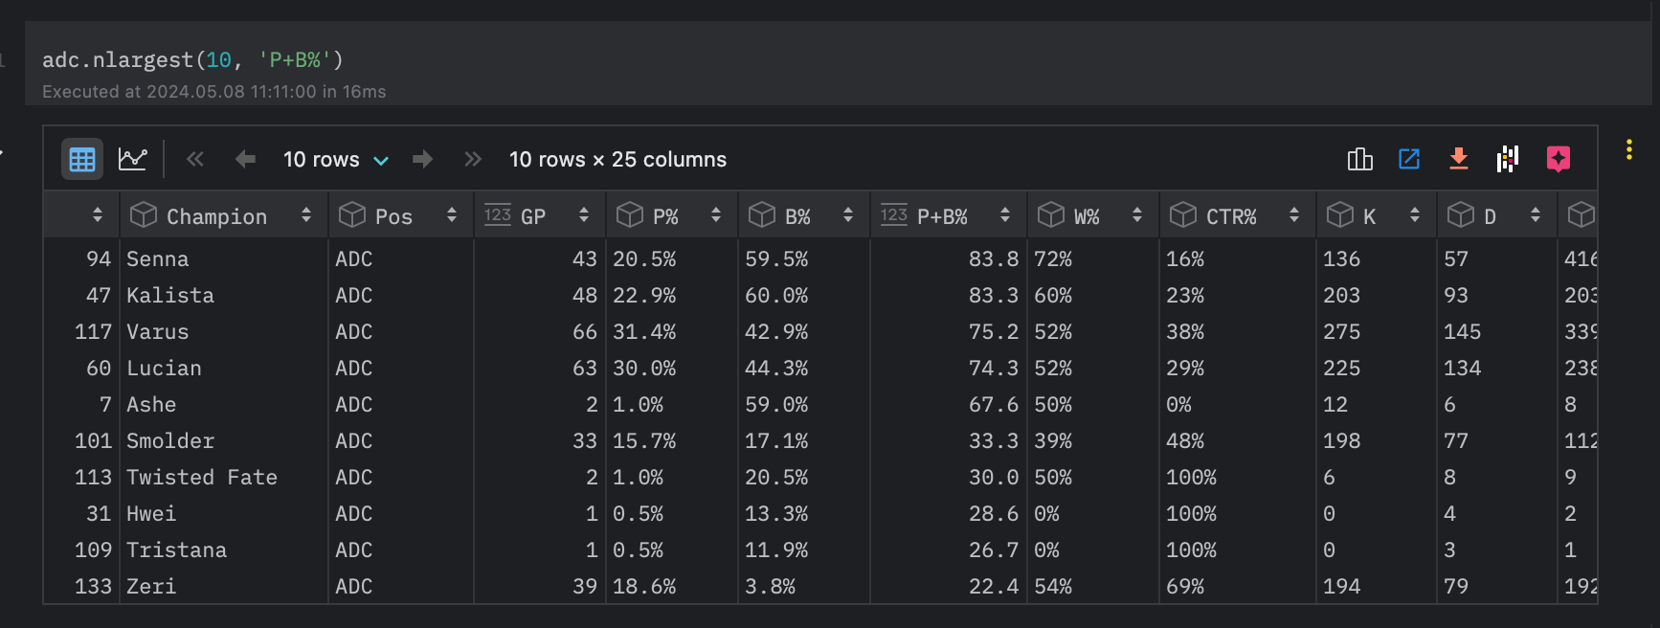Switch to table view of dataframe
1660x628 pixels.
[82, 159]
